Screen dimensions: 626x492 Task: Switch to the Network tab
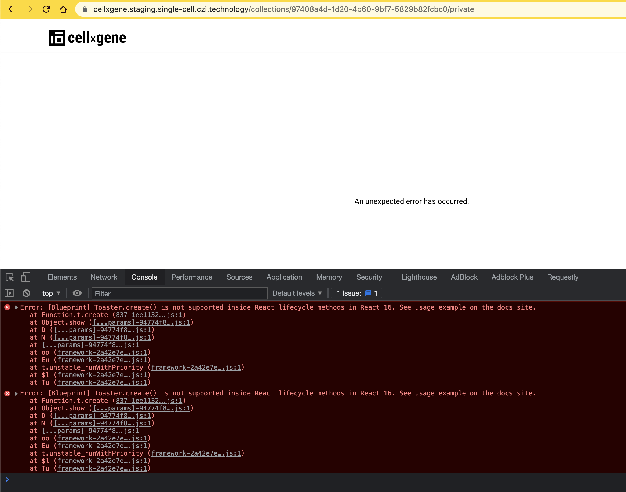[104, 277]
